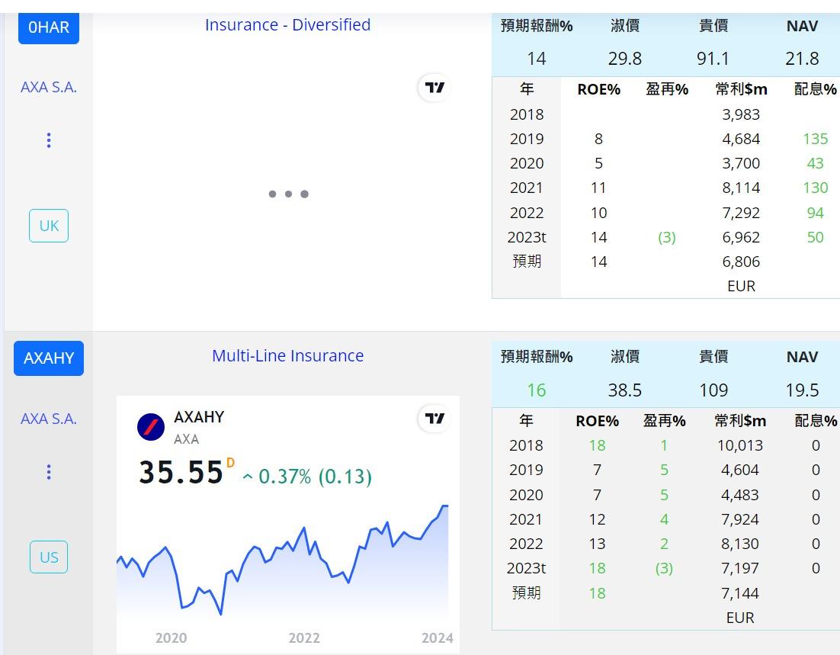Click the 7,197 profit cell for 2023t

(x=740, y=568)
